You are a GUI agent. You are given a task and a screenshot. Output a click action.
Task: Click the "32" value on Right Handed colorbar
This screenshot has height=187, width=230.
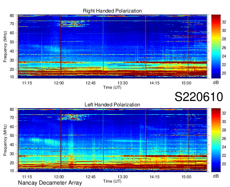click(224, 22)
